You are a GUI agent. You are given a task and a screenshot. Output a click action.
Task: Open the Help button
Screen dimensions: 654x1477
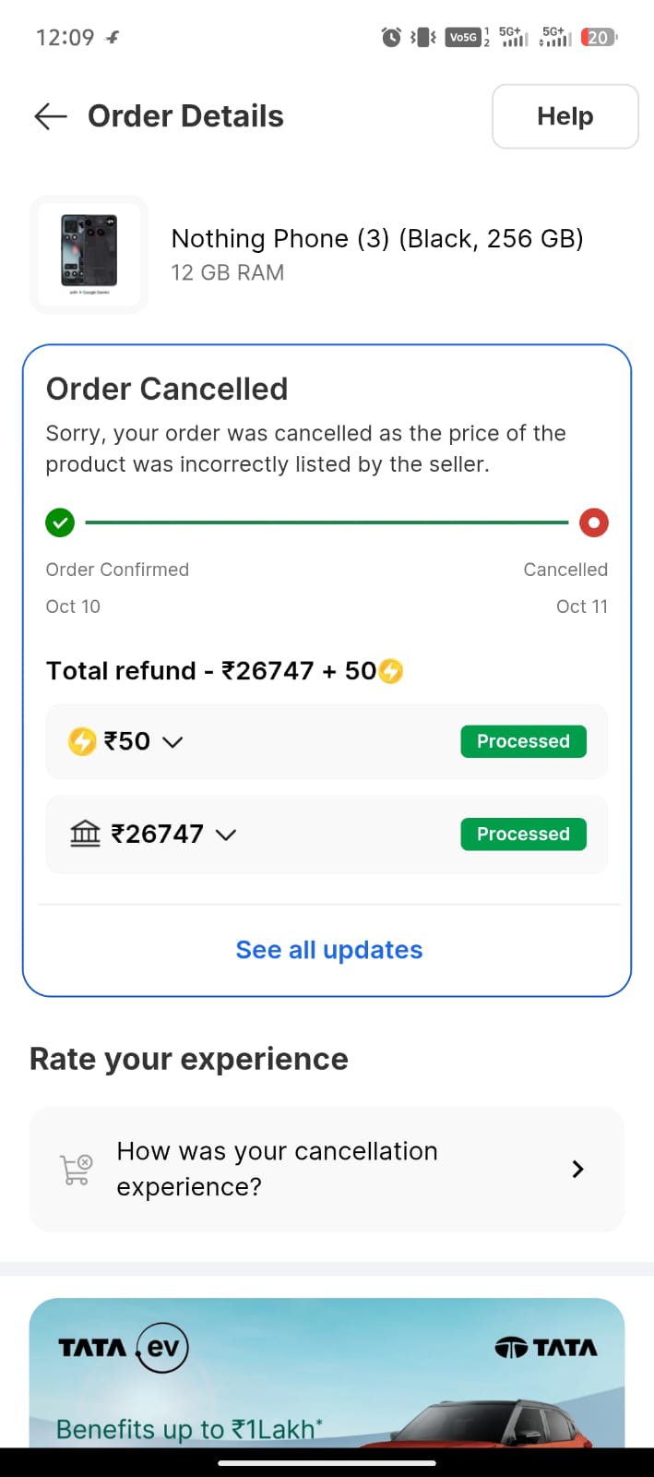point(565,116)
